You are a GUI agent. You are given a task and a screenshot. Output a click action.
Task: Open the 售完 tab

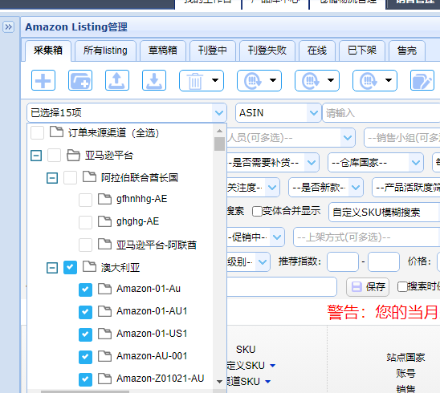(x=407, y=51)
